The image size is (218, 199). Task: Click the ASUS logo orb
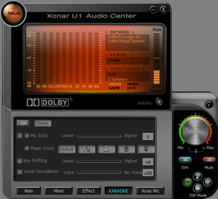pos(13,13)
